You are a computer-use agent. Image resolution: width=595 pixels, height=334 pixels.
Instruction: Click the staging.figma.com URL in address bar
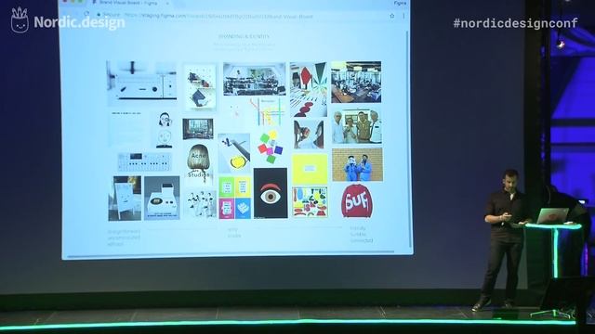pyautogui.click(x=219, y=17)
